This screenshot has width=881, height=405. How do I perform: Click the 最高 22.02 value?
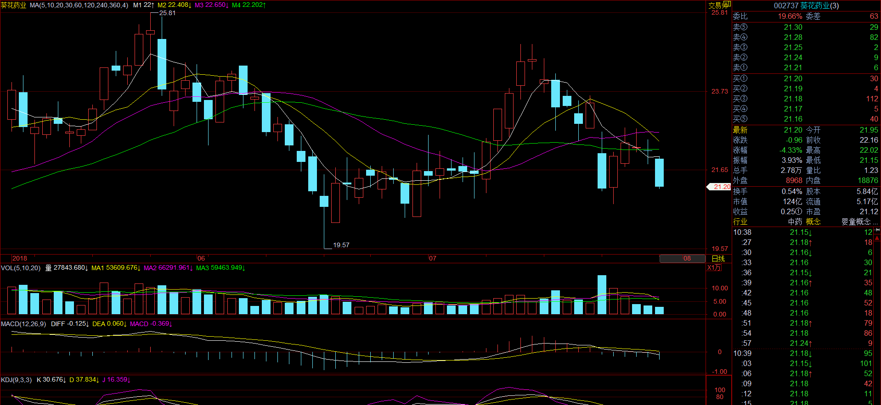(x=869, y=150)
